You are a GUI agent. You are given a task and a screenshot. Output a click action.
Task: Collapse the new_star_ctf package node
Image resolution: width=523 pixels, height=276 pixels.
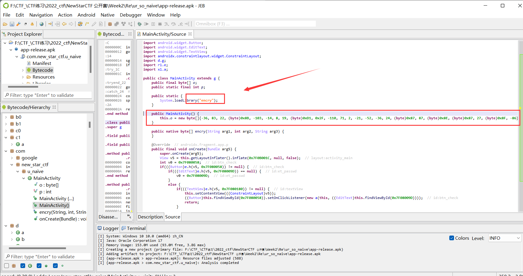click(x=12, y=164)
